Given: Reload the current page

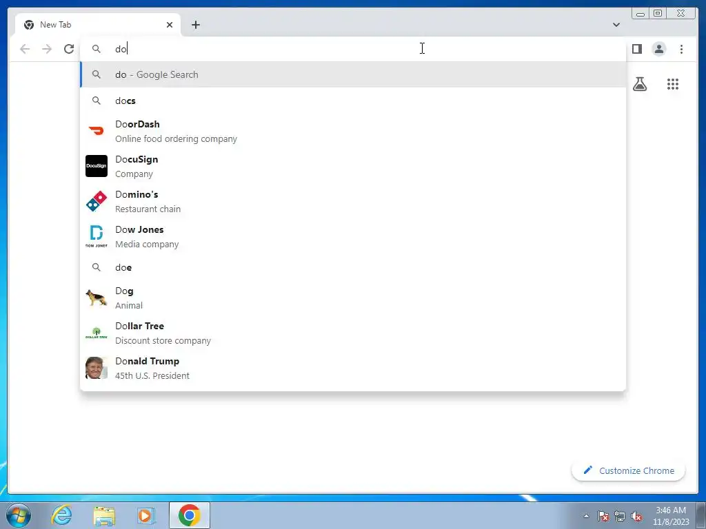Looking at the screenshot, I should [x=69, y=49].
